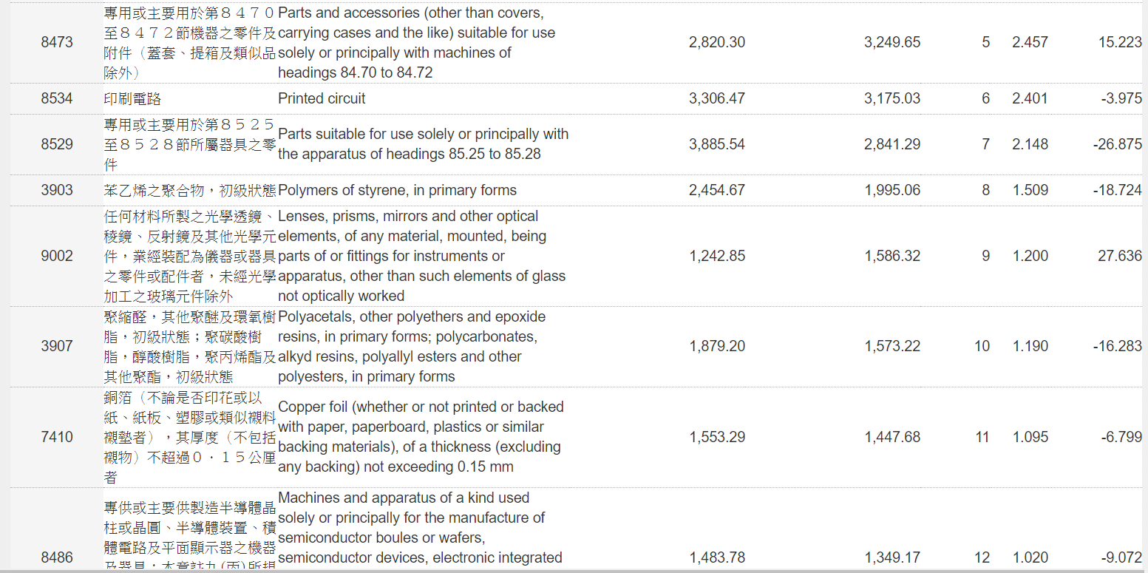Click the 27.636 growth rate value

[1120, 256]
